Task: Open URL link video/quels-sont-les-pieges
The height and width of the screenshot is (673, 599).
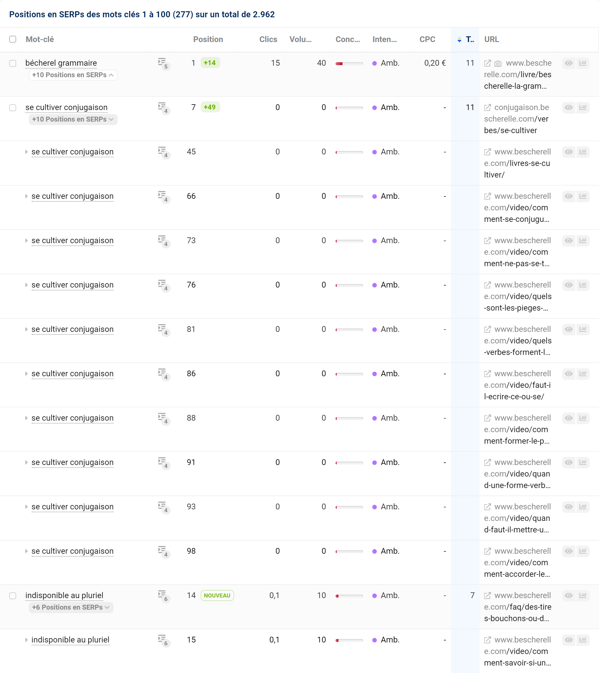Action: [x=518, y=296]
